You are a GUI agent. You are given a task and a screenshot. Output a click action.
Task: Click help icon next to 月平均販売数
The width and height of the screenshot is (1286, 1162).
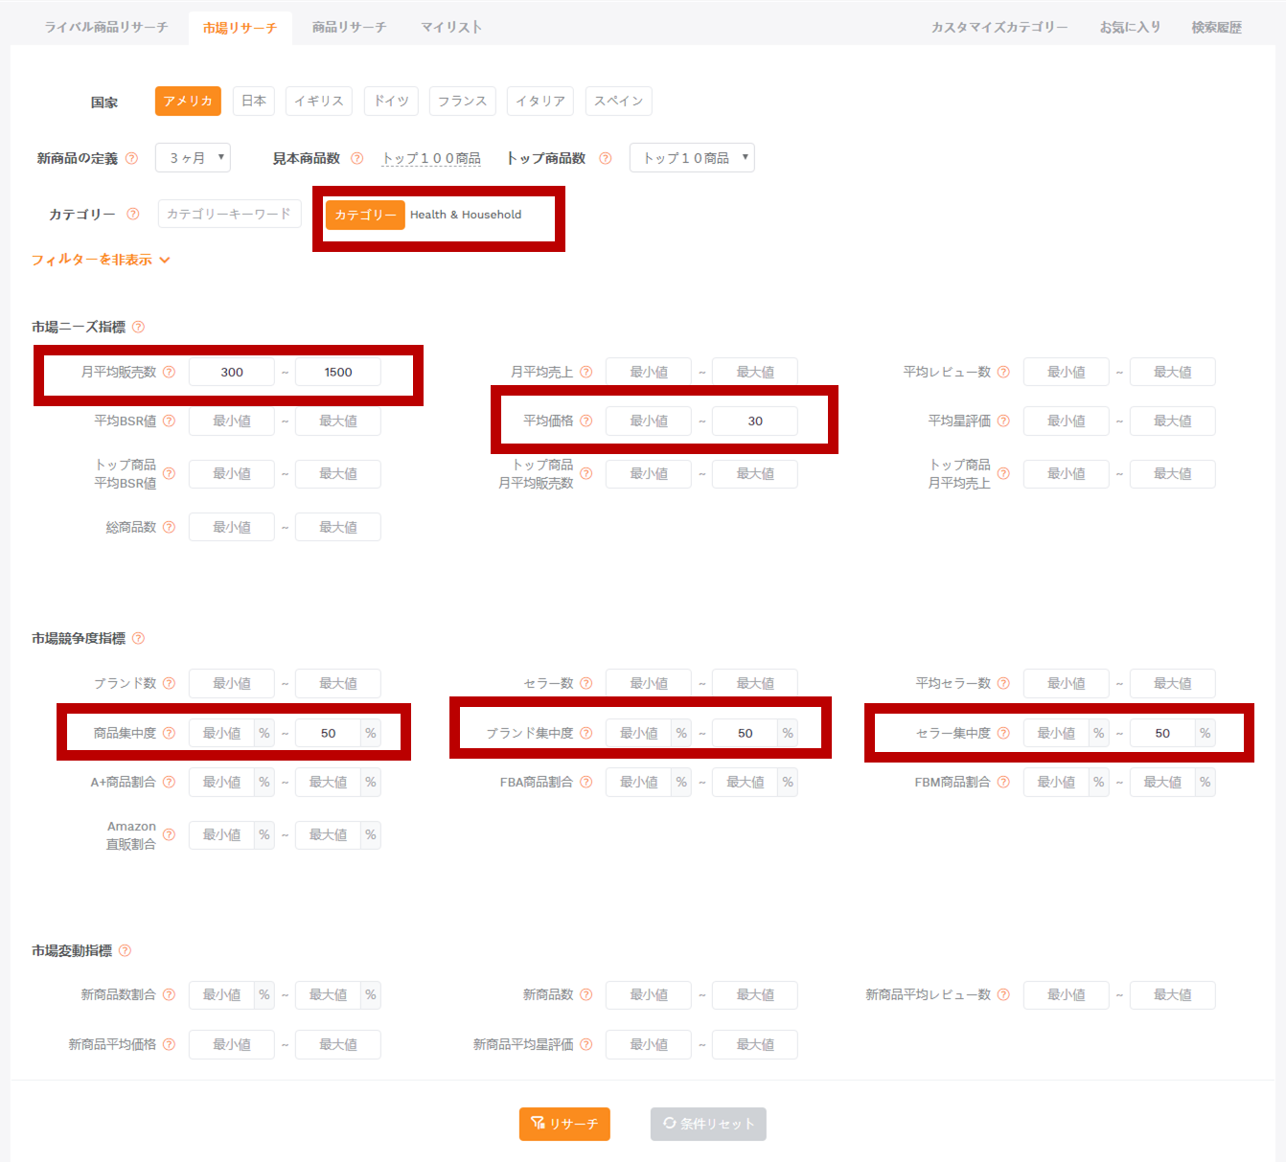coord(170,372)
